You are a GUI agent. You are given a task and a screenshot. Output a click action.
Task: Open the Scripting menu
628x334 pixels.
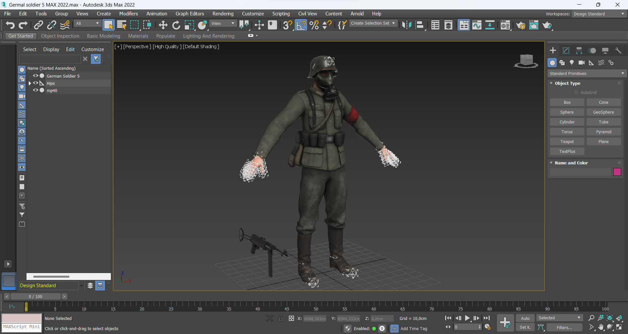pyautogui.click(x=281, y=14)
